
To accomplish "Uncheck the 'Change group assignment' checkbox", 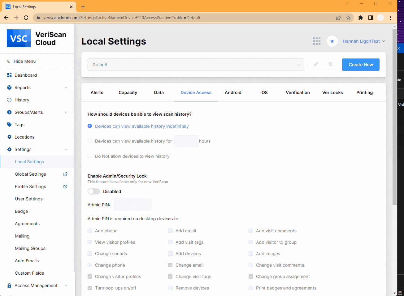I will [x=251, y=277].
